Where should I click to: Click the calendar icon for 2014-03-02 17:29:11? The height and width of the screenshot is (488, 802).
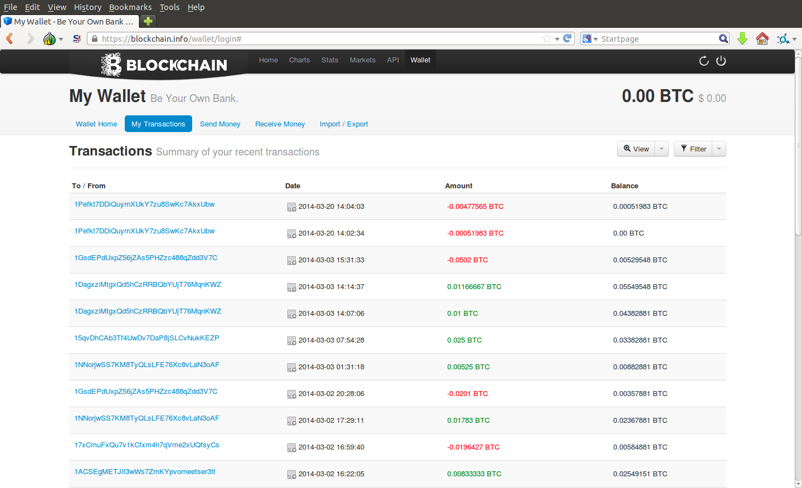pyautogui.click(x=291, y=421)
